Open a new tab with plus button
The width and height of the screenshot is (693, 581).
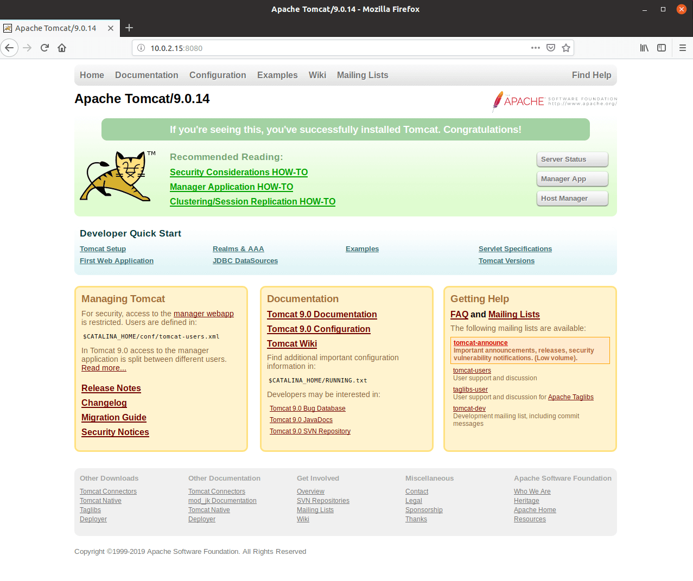129,28
